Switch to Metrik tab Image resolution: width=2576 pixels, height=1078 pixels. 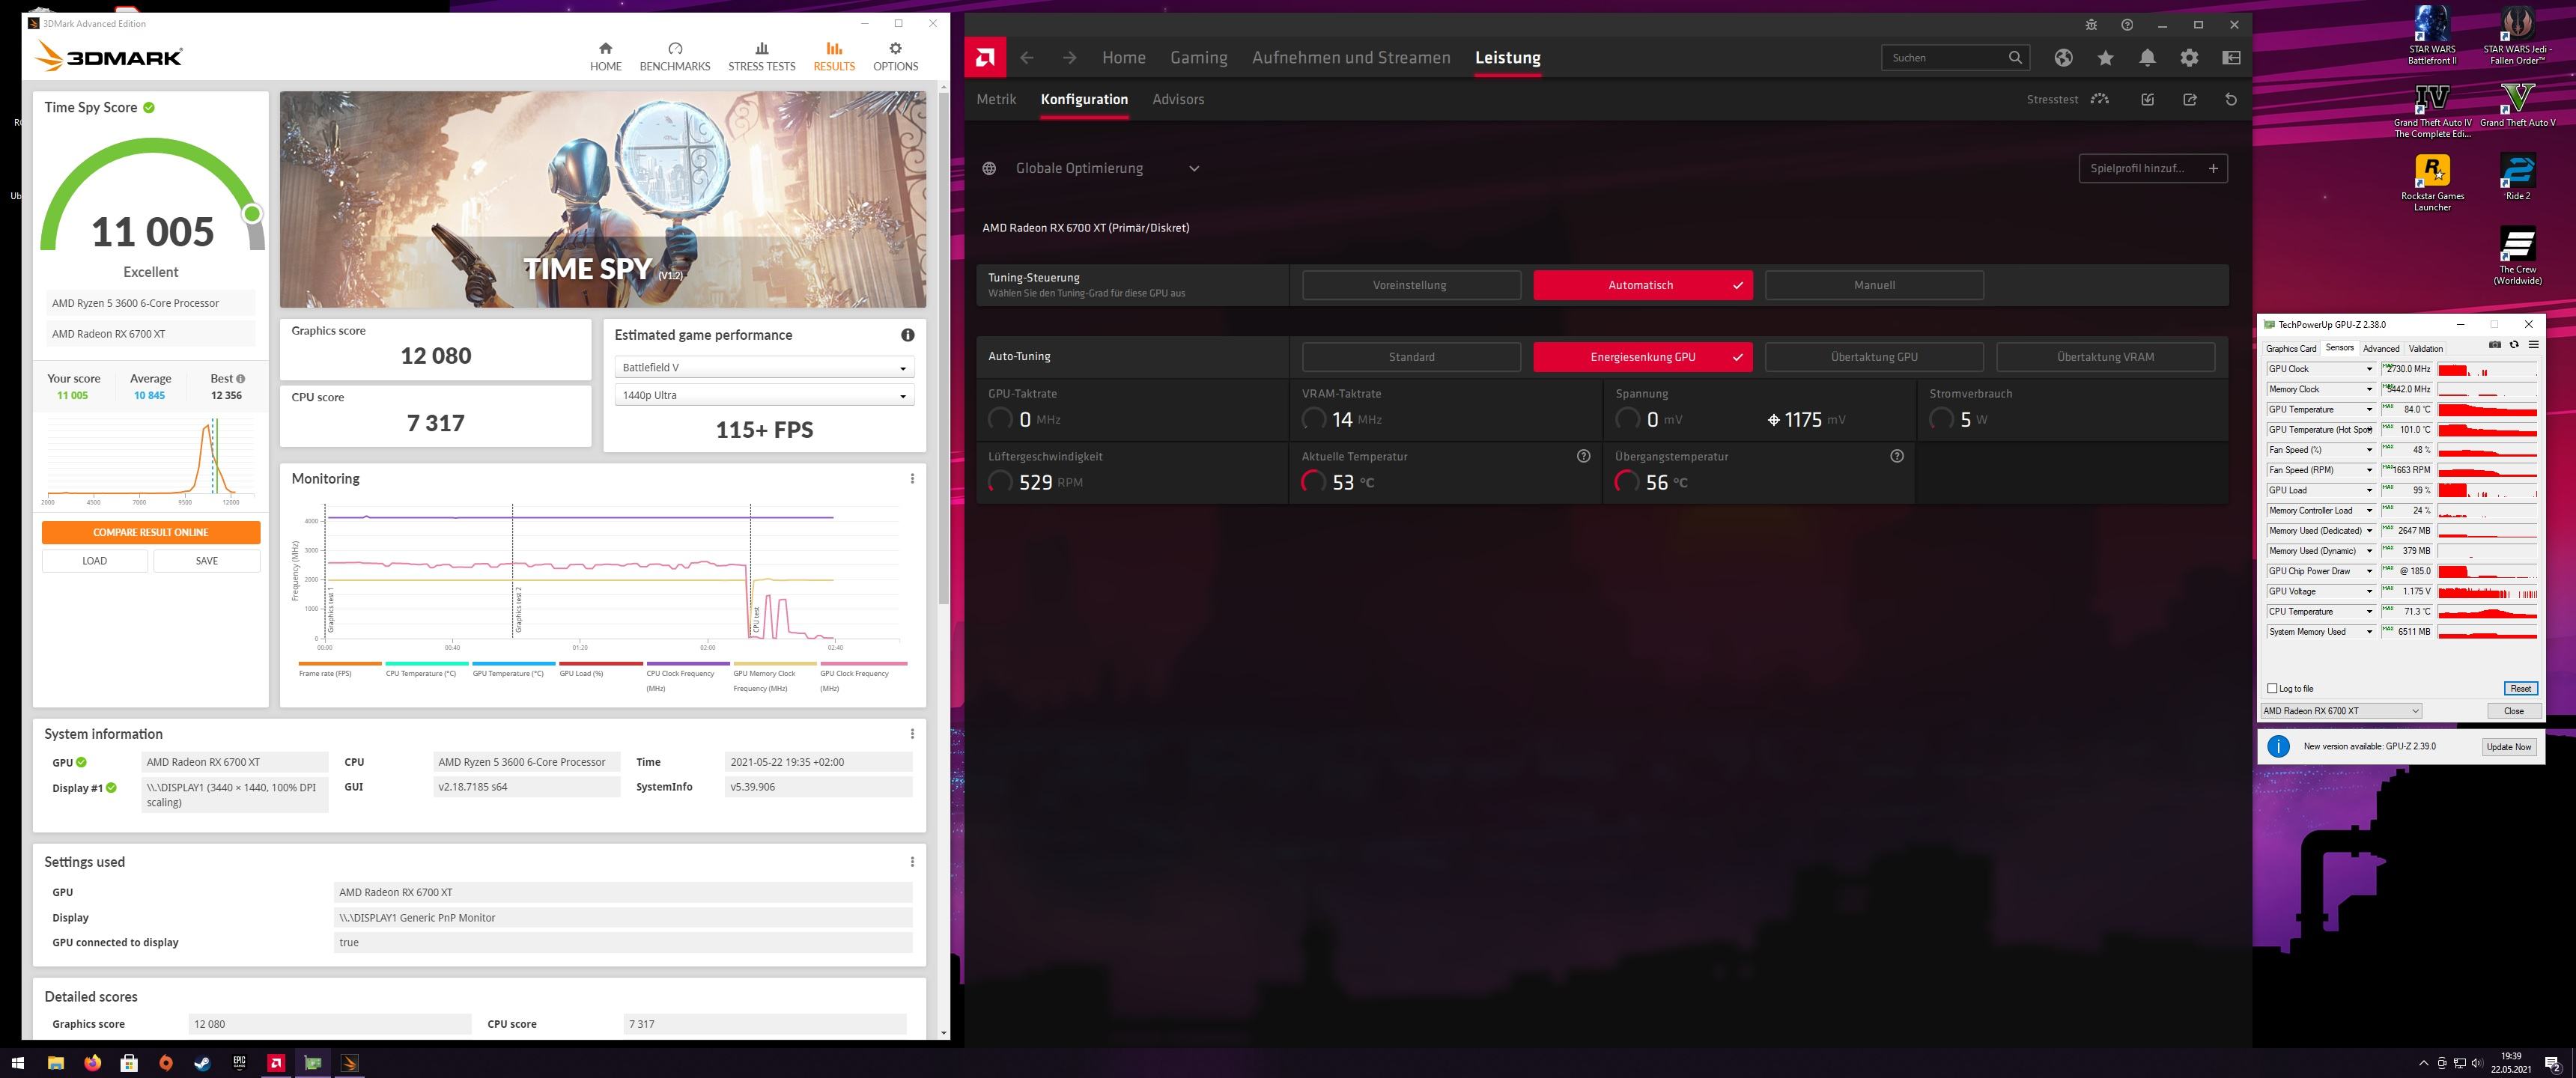(x=995, y=99)
